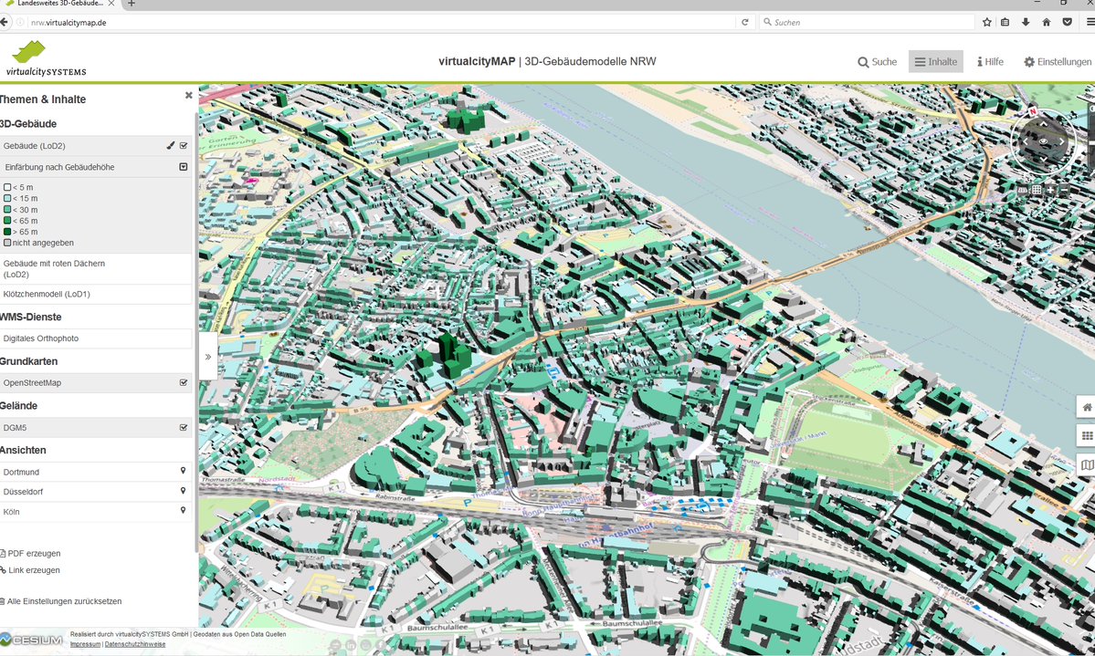The width and height of the screenshot is (1095, 656).
Task: Click the '< 65 m' green swatch
Action: click(7, 221)
